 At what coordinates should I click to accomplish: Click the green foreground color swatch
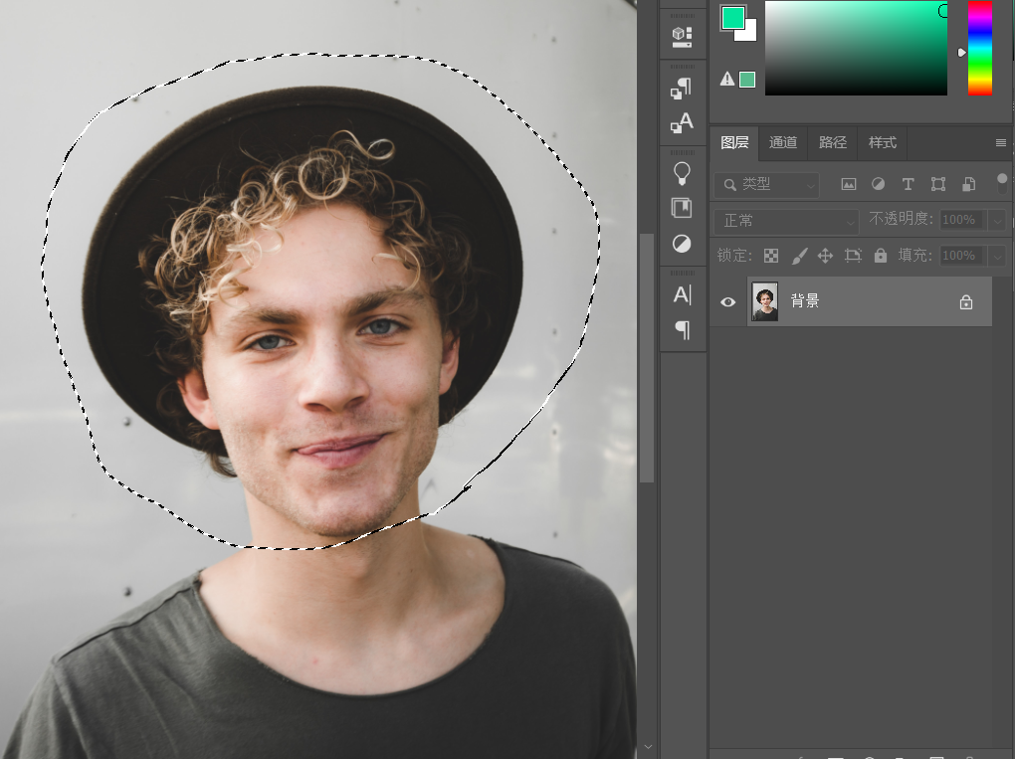pyautogui.click(x=731, y=18)
